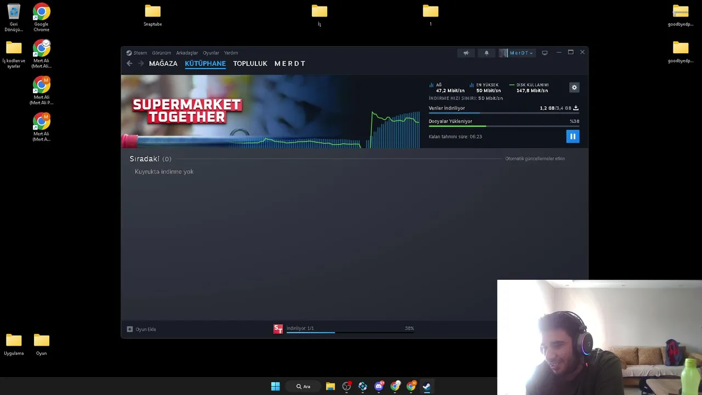
Task: Select the desktop folder named İş
Action: click(x=319, y=15)
